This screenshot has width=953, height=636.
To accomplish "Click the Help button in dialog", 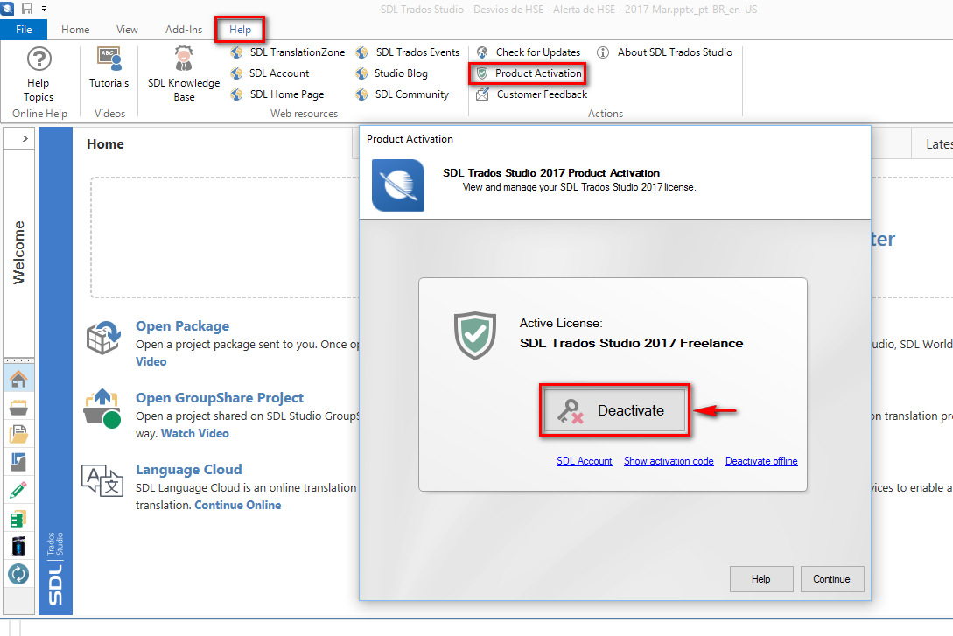I will pyautogui.click(x=761, y=579).
